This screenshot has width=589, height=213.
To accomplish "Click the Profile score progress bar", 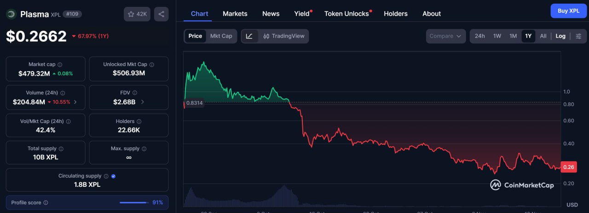I will (x=134, y=202).
